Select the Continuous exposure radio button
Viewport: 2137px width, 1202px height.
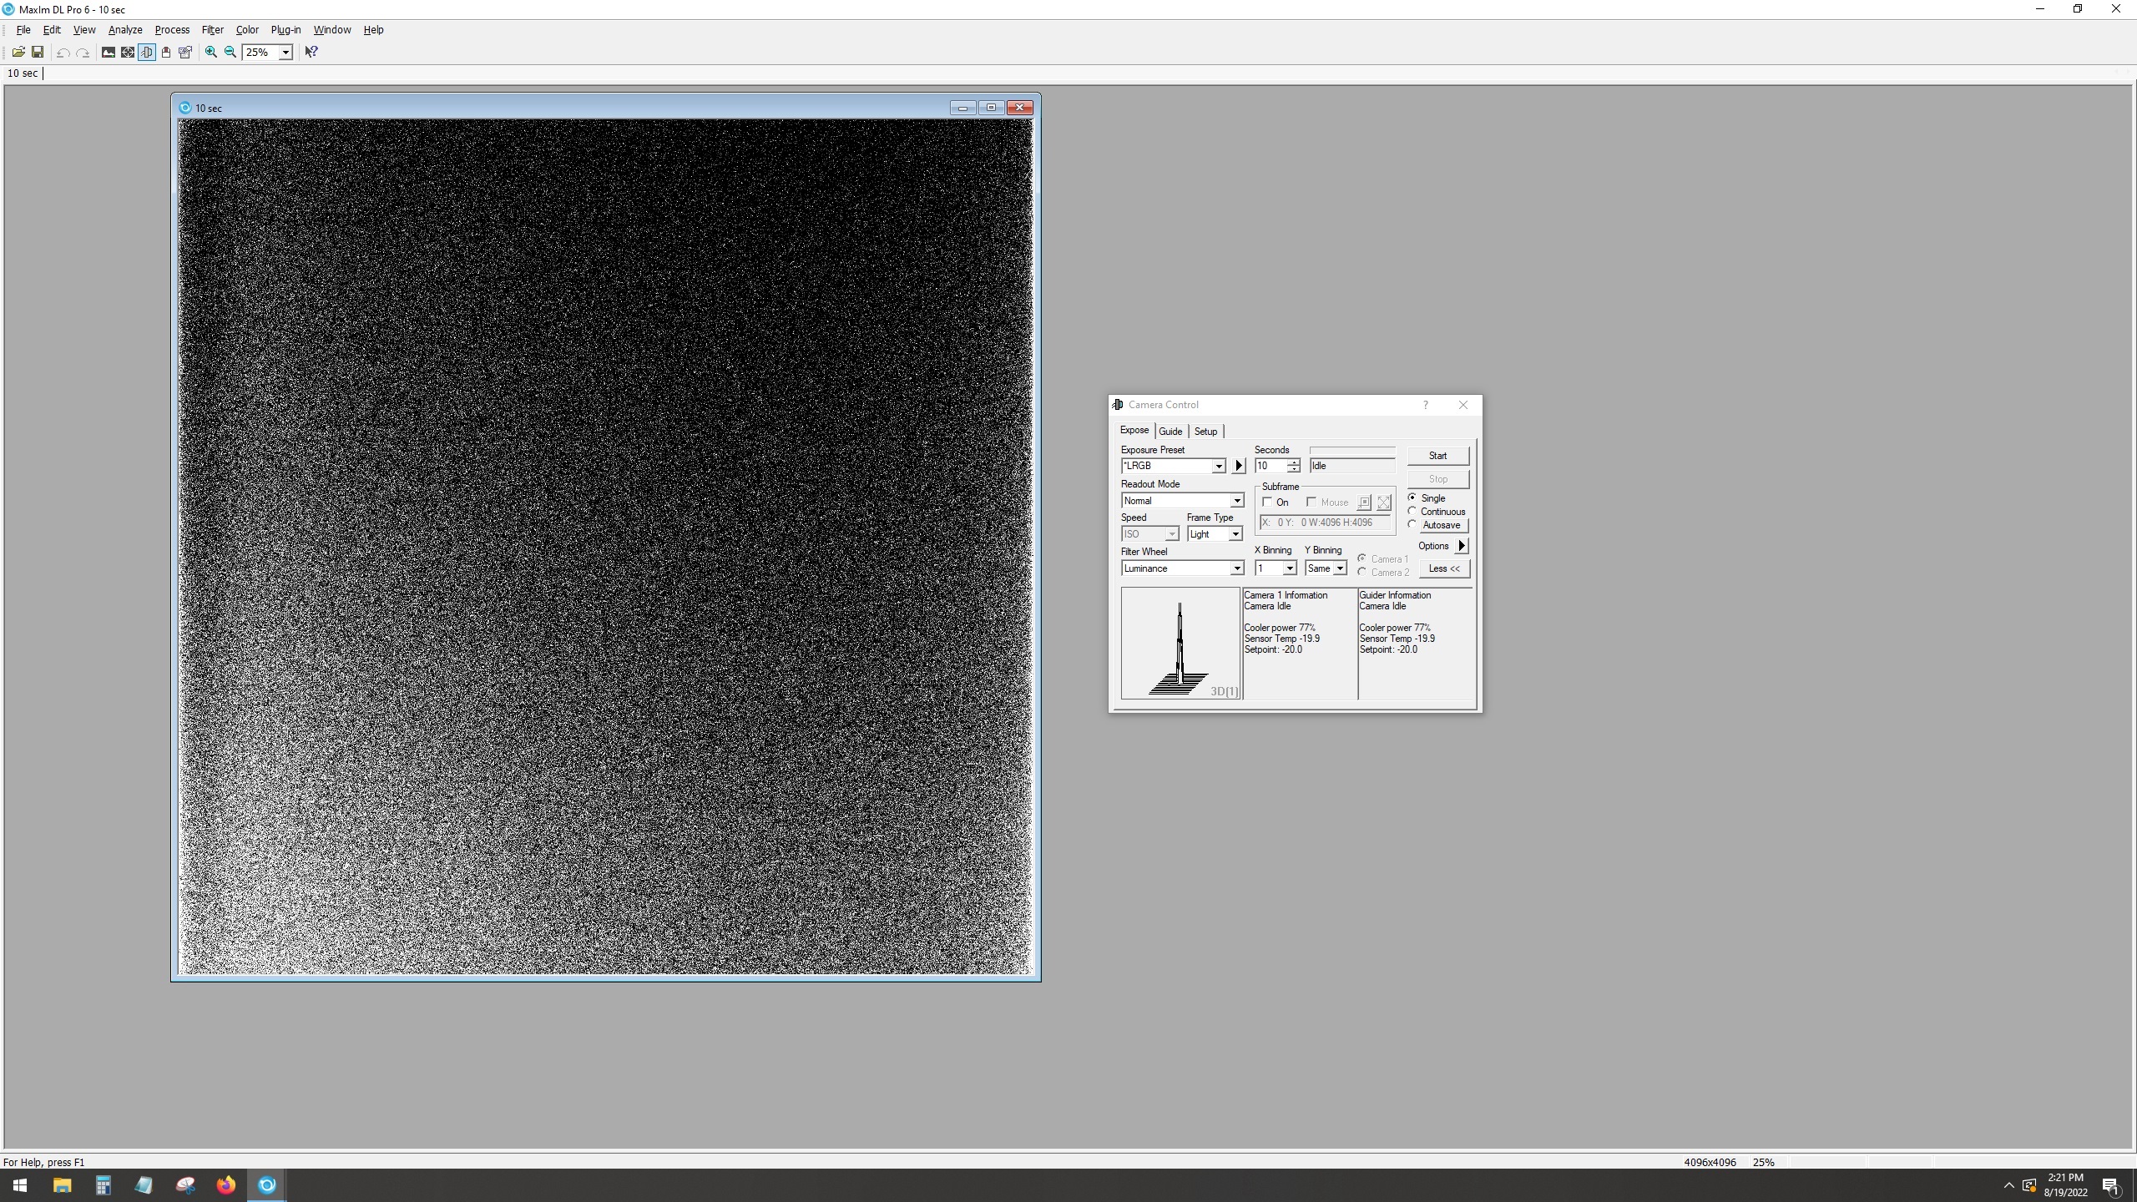click(1412, 511)
